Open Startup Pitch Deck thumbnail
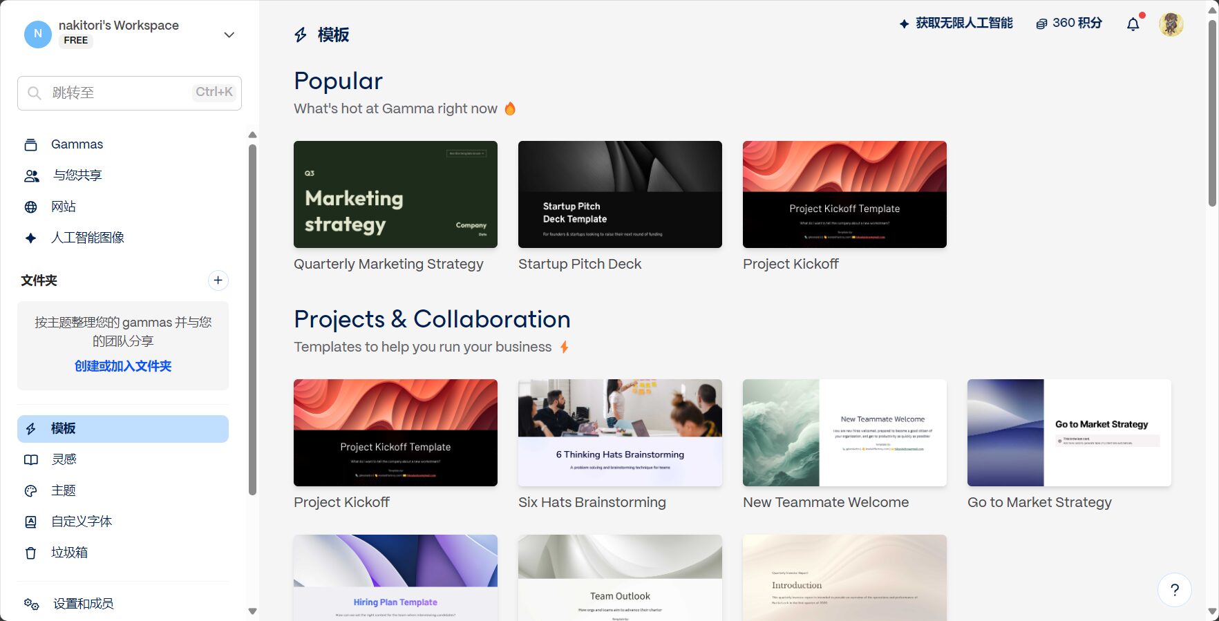The width and height of the screenshot is (1219, 621). (620, 195)
